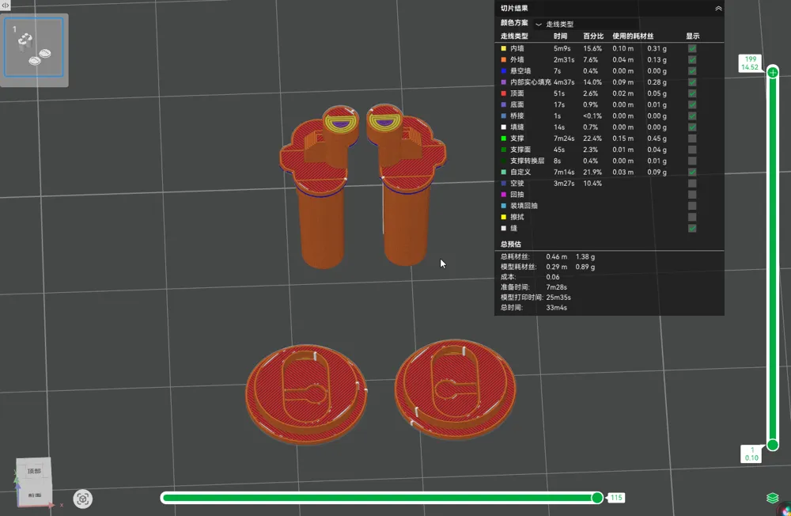Select the 支撑面 row label

(520, 150)
